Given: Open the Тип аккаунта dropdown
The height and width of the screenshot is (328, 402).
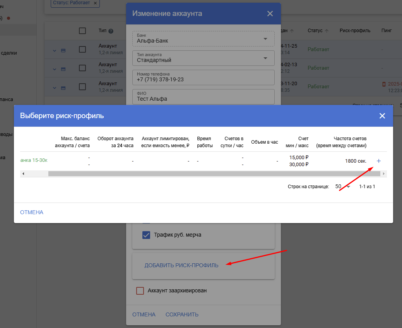Looking at the screenshot, I should pyautogui.click(x=265, y=58).
